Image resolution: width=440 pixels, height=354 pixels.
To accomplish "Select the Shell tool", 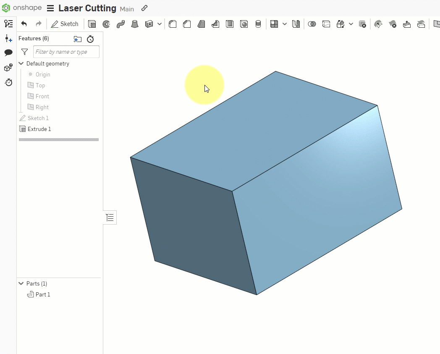I will (230, 24).
